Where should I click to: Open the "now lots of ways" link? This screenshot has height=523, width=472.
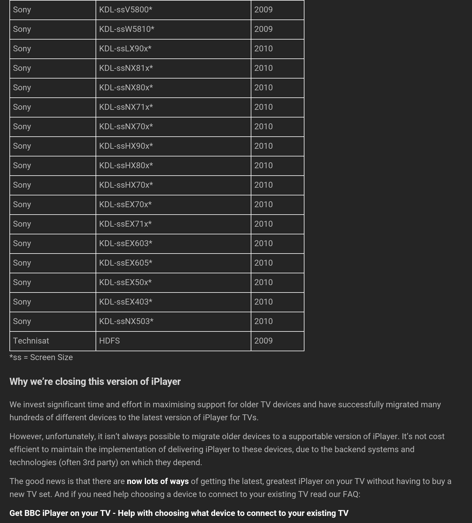click(x=158, y=481)
